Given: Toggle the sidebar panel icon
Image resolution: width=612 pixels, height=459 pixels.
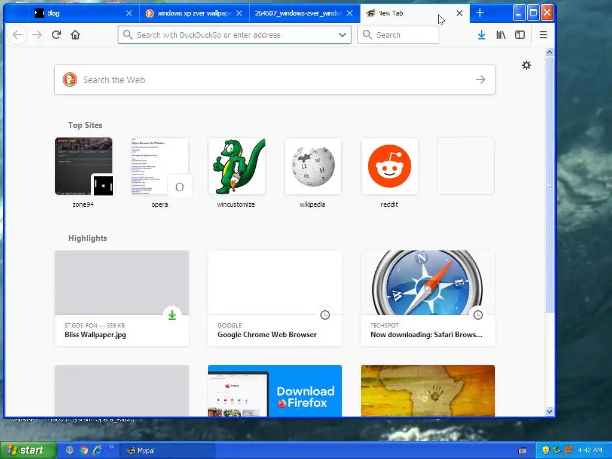Looking at the screenshot, I should [520, 35].
